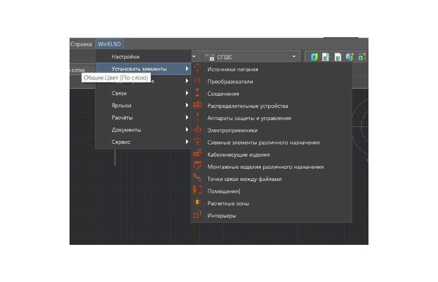Click the Интерьеры icon
Screen dimensions: 438x282
(x=198, y=215)
